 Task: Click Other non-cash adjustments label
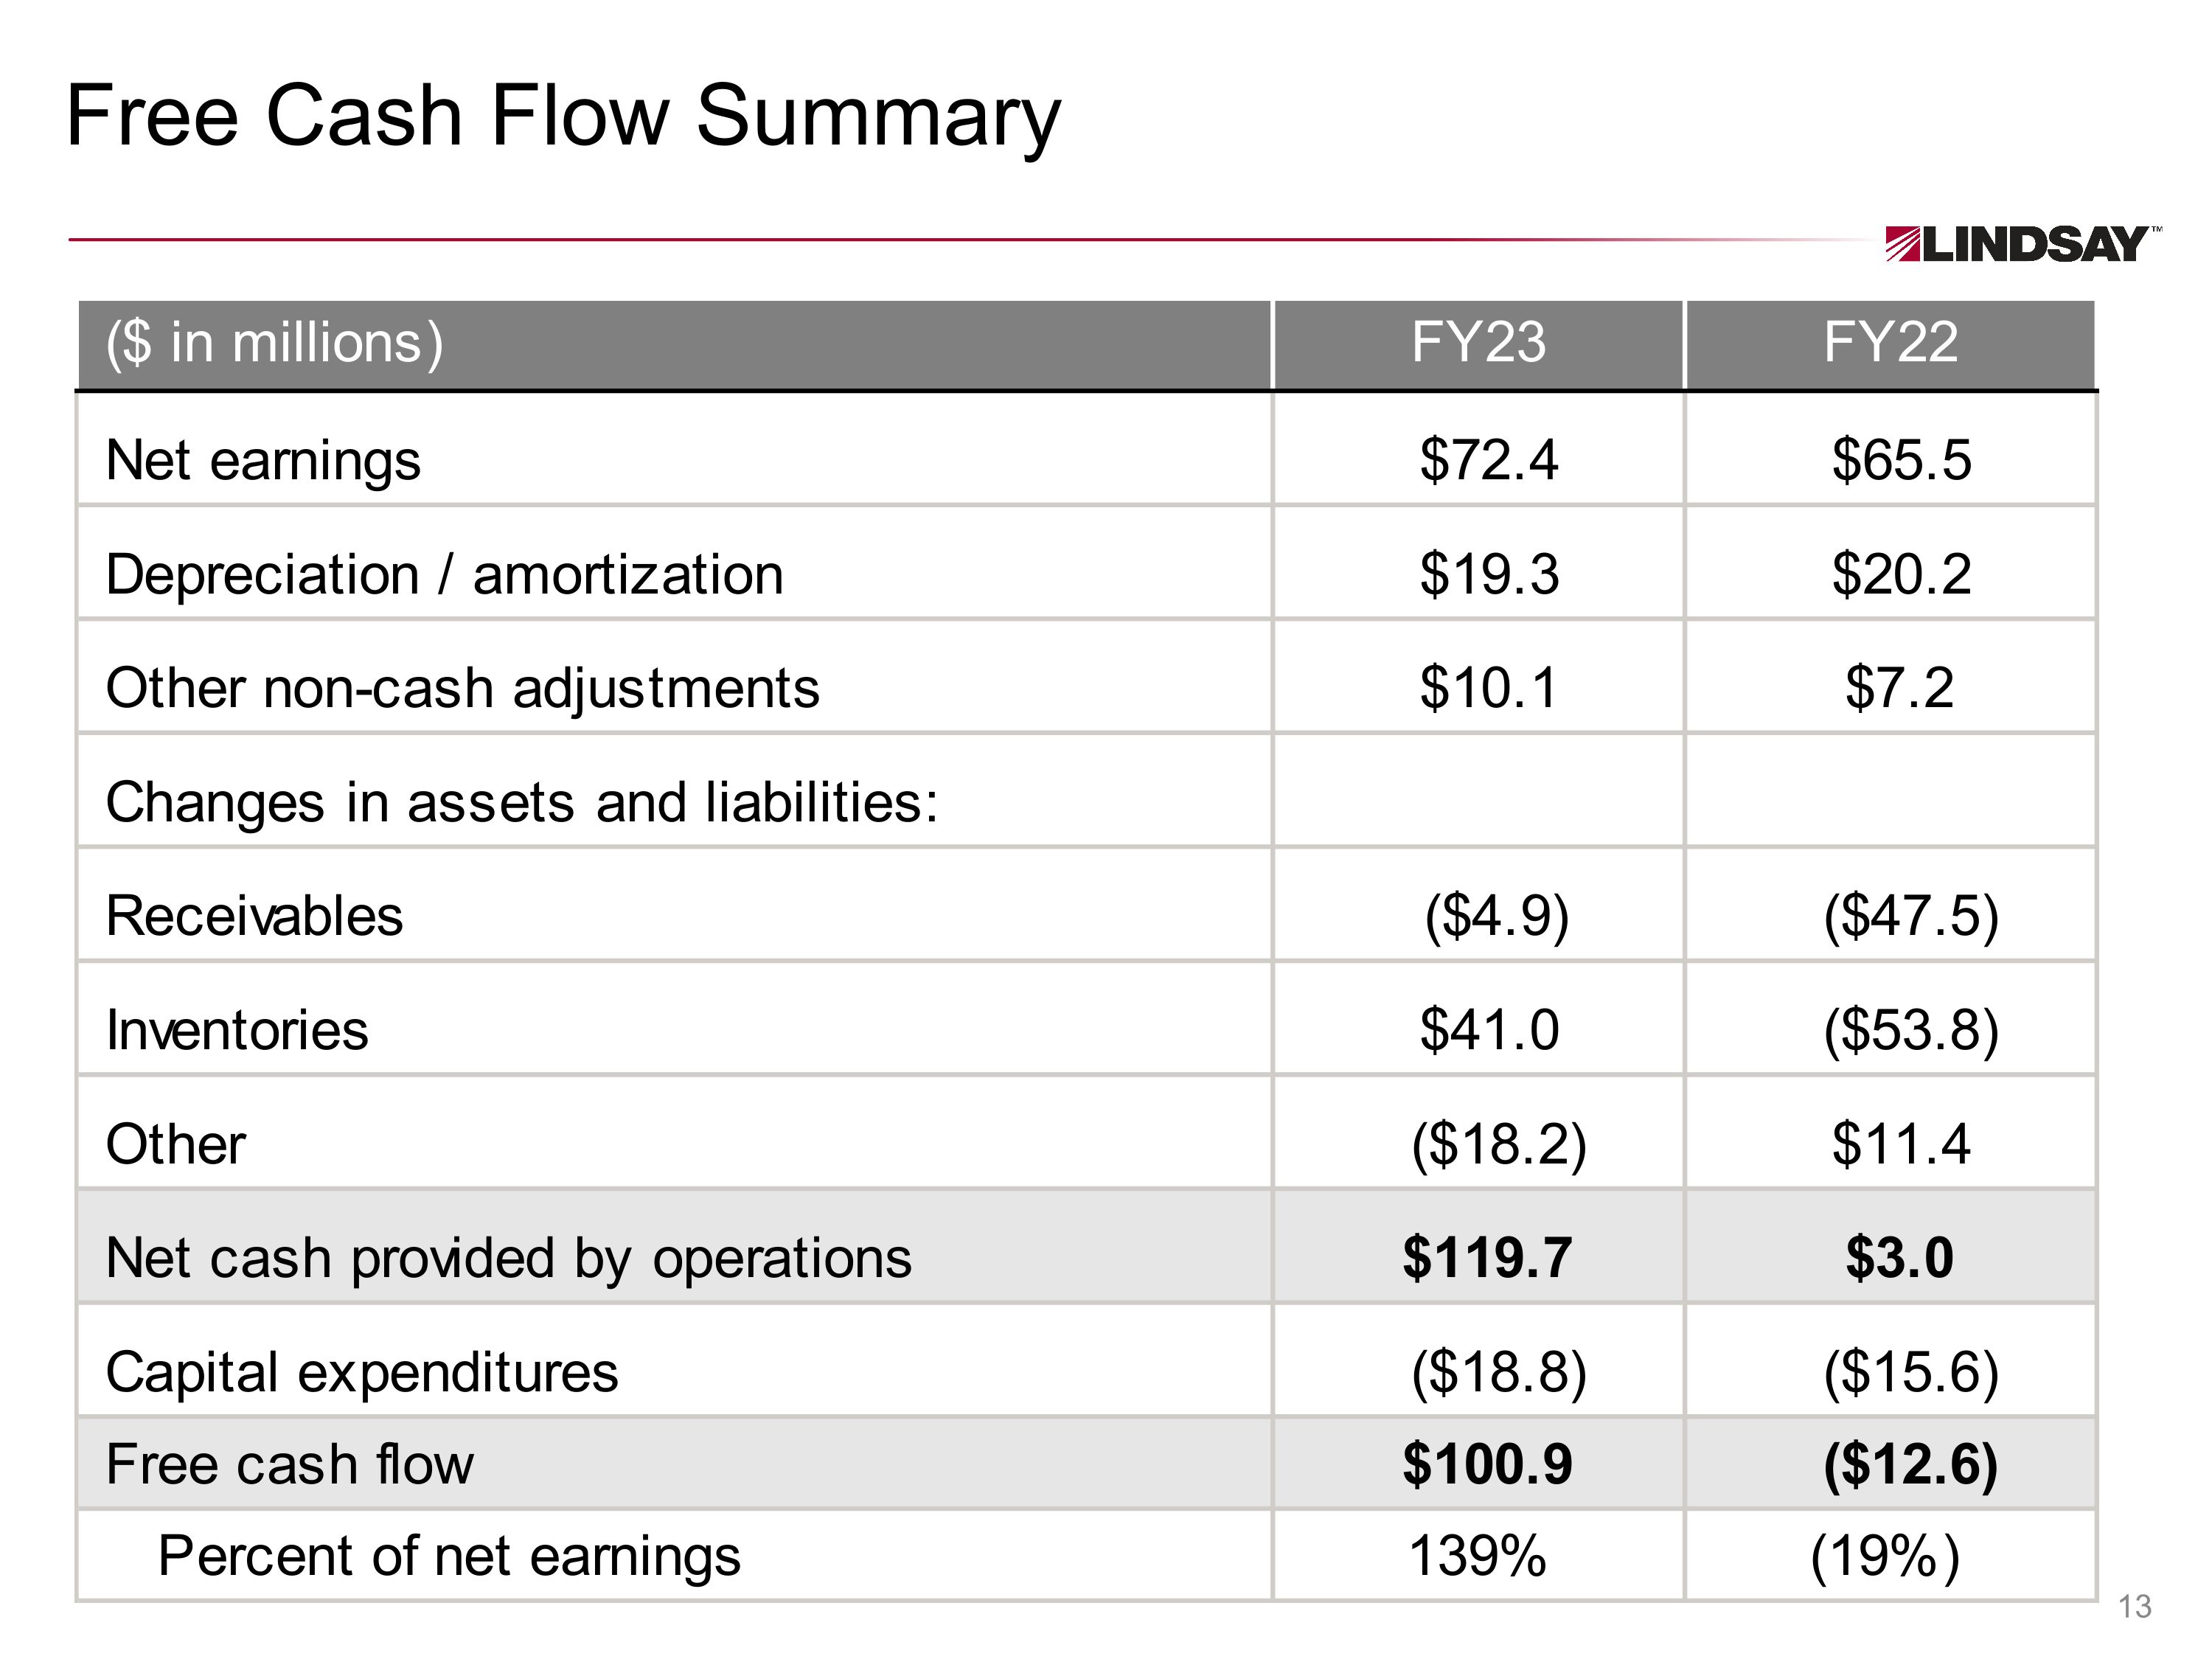[462, 689]
